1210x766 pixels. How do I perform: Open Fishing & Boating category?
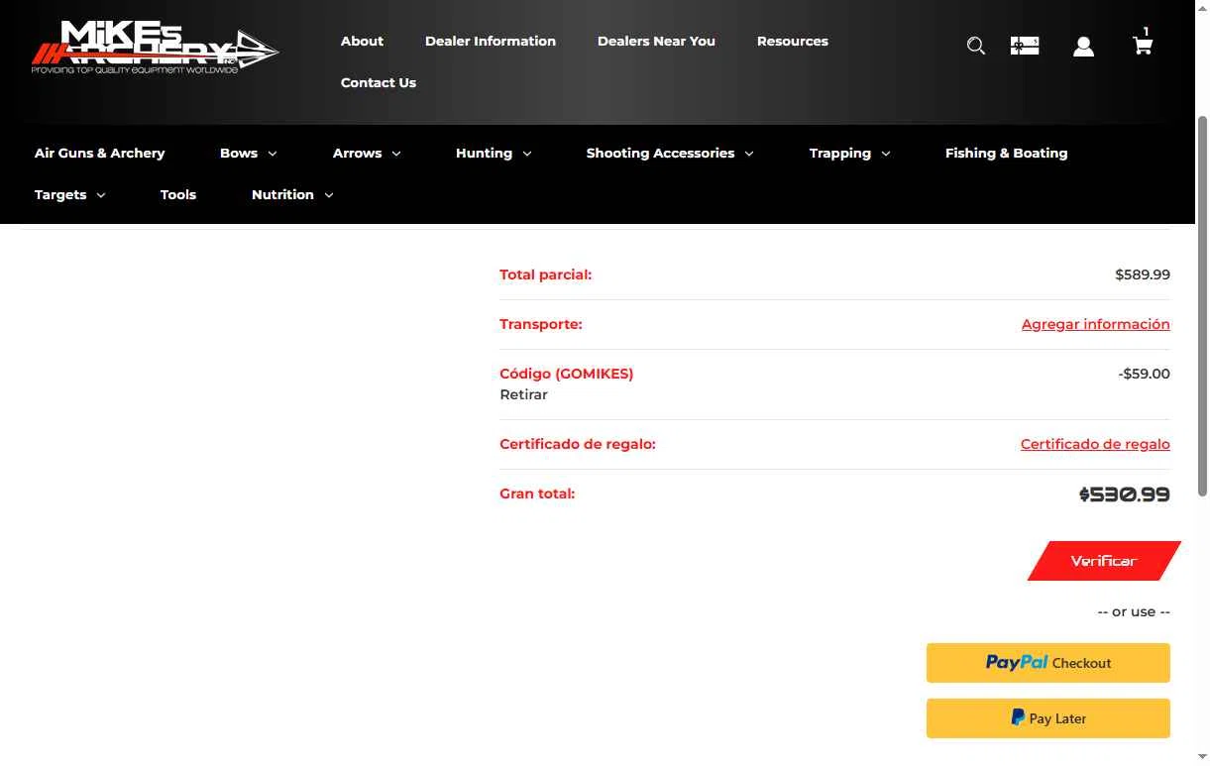click(1006, 153)
